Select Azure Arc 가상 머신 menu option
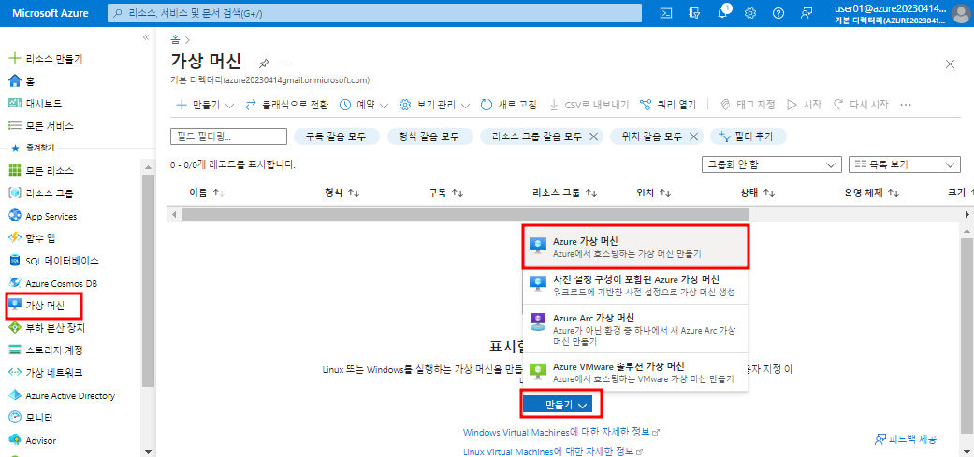 click(636, 329)
